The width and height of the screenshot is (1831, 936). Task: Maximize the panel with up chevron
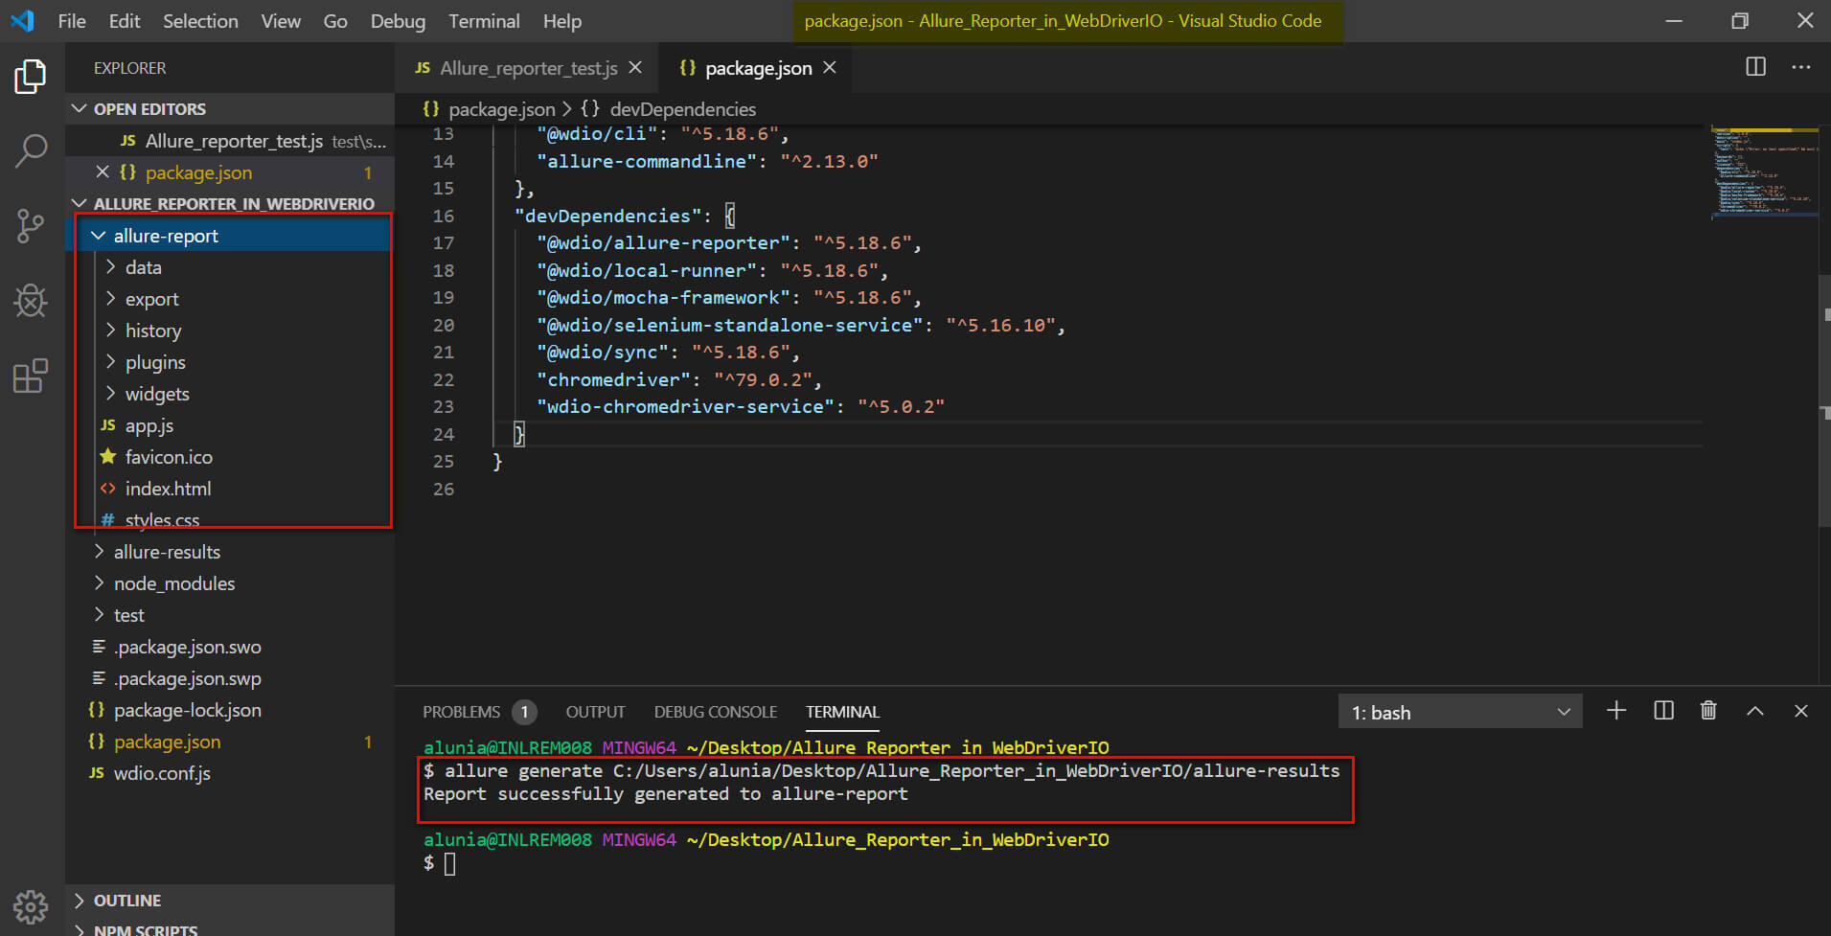(1755, 711)
